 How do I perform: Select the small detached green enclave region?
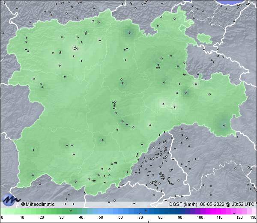coord(204,39)
